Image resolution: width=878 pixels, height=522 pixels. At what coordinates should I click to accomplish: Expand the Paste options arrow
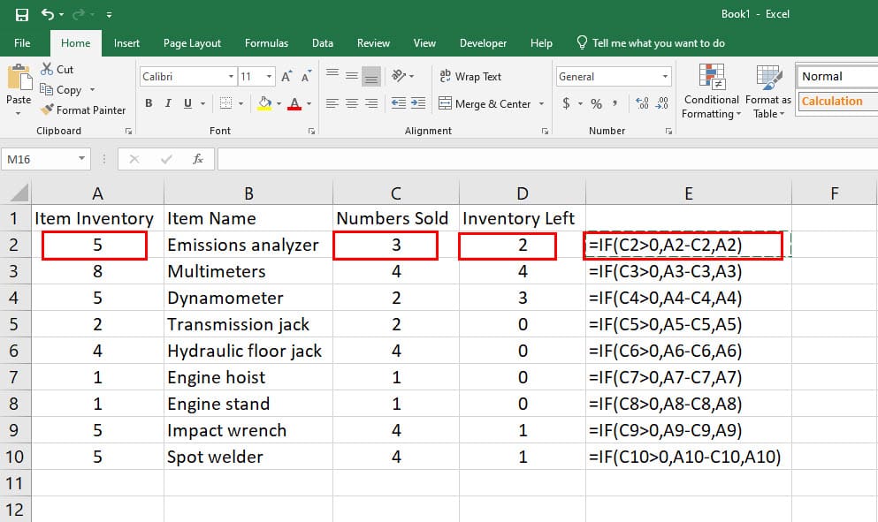point(19,114)
